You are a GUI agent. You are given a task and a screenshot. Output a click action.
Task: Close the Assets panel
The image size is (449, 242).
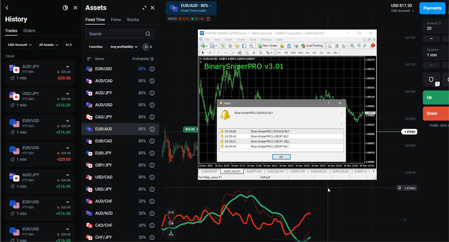[x=153, y=8]
